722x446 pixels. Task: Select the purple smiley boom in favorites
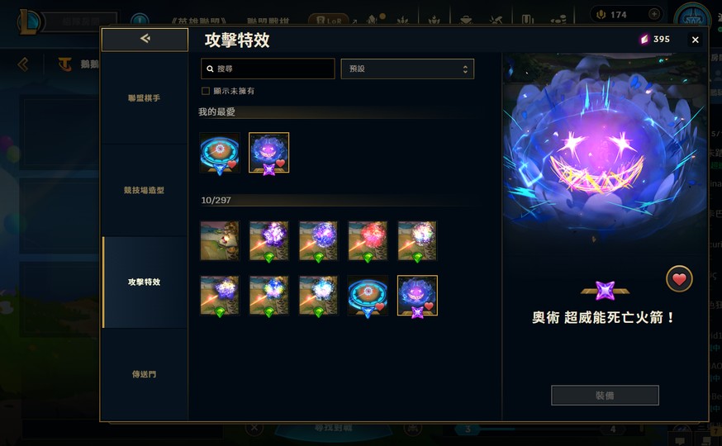coord(269,153)
